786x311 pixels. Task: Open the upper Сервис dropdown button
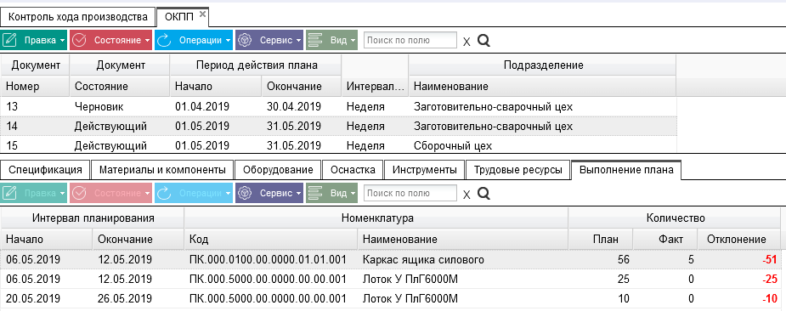269,40
